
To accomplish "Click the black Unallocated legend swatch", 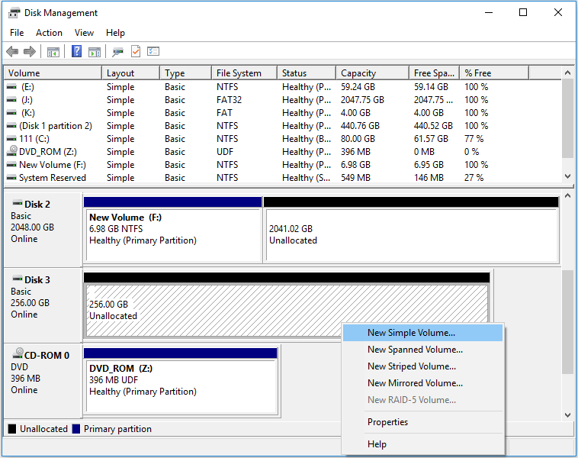I will pos(12,429).
